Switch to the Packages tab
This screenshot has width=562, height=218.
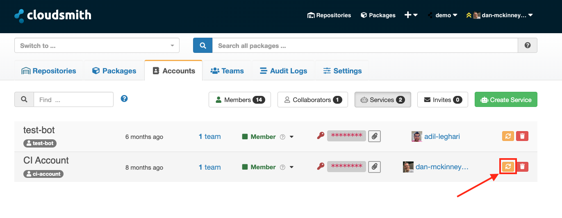coord(114,70)
